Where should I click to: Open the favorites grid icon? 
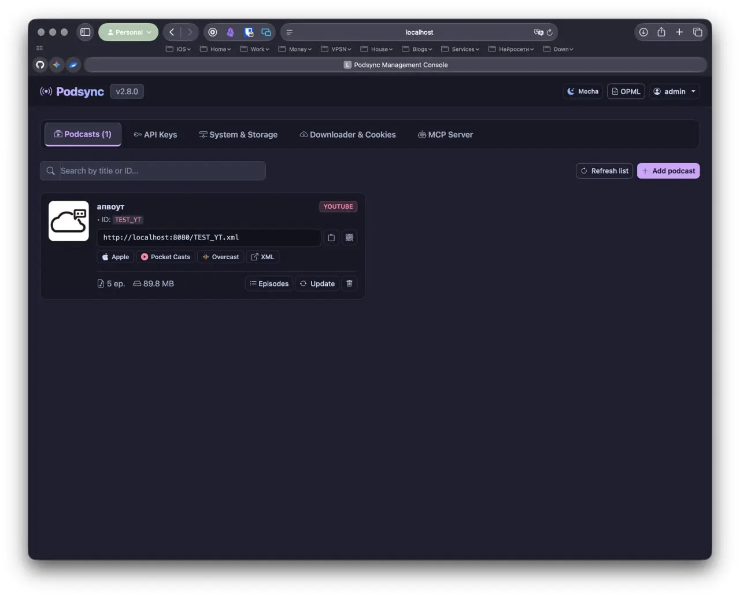pos(39,49)
